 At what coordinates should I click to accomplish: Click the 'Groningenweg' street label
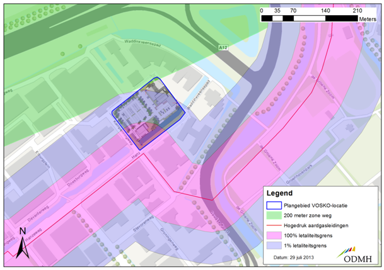coord(169,239)
